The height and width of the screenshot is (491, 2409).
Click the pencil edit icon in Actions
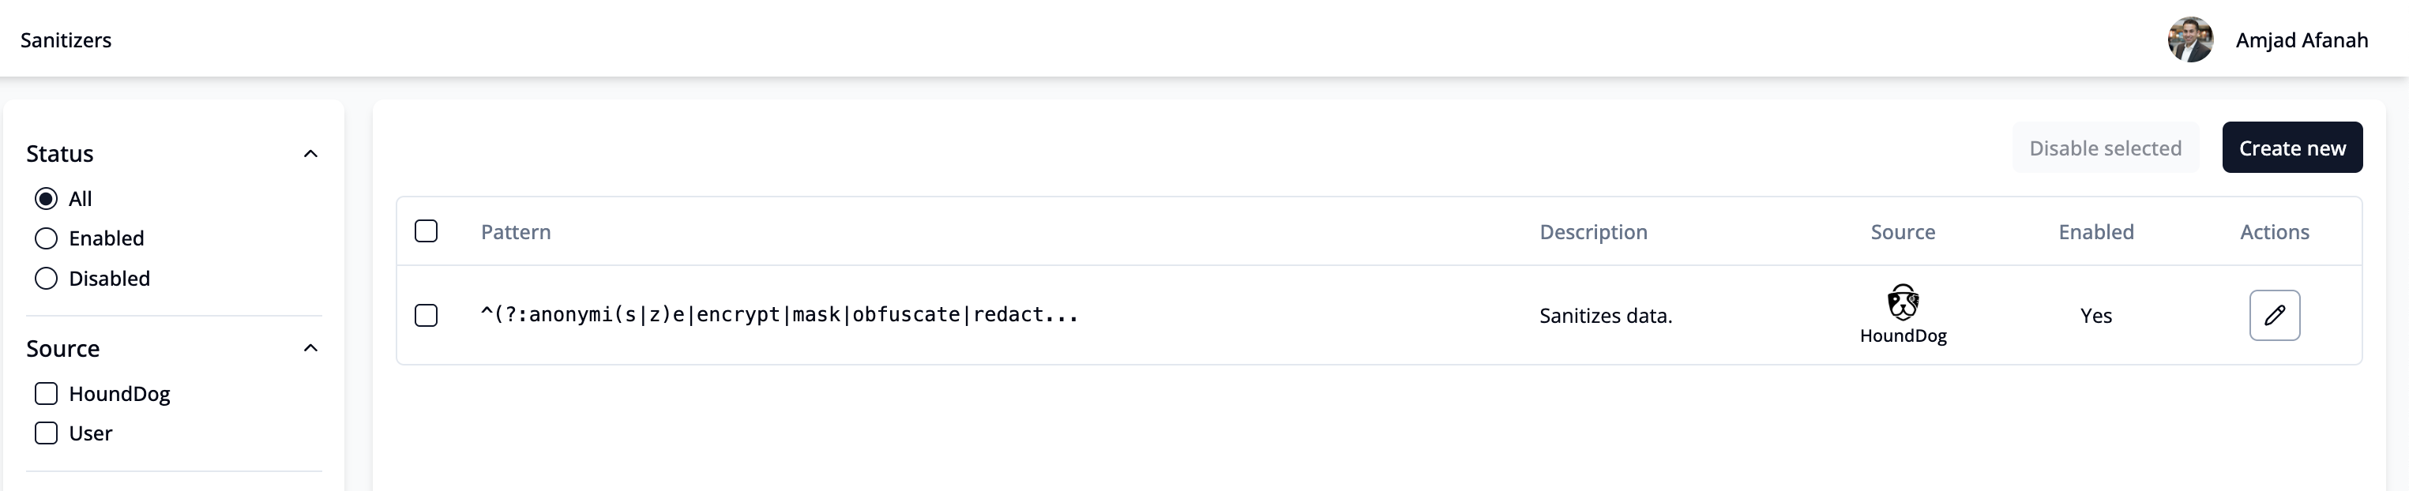tap(2275, 315)
